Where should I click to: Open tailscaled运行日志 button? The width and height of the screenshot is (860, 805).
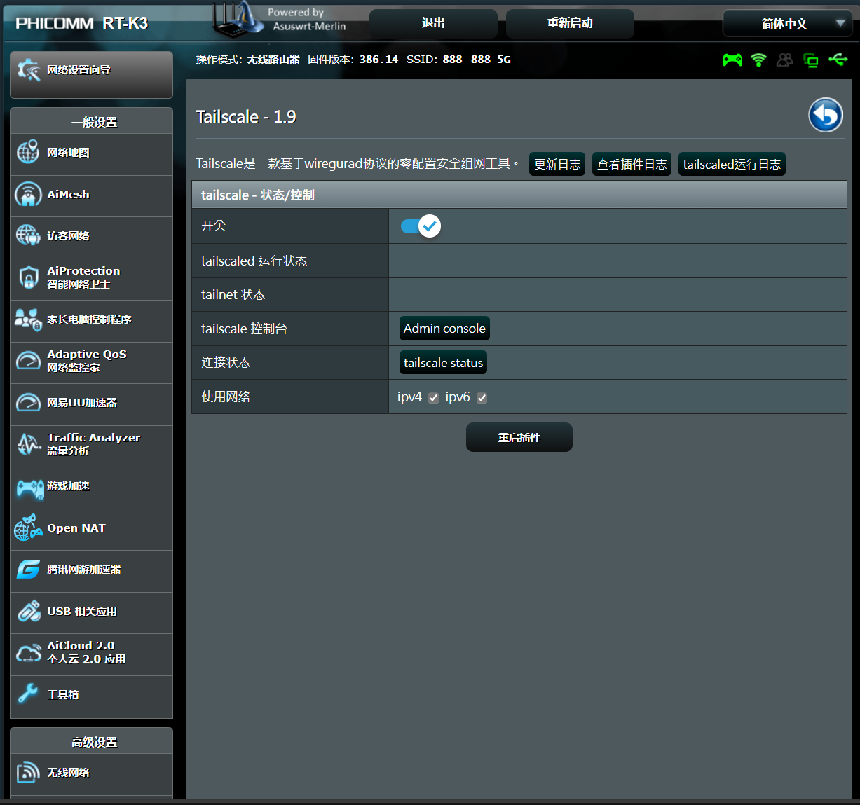[732, 164]
